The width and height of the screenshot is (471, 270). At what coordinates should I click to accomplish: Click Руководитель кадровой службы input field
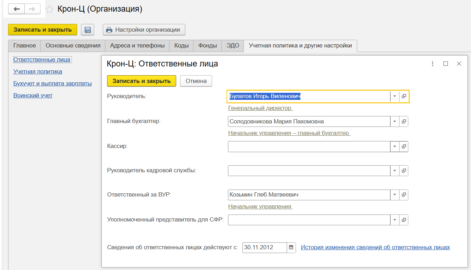(309, 171)
